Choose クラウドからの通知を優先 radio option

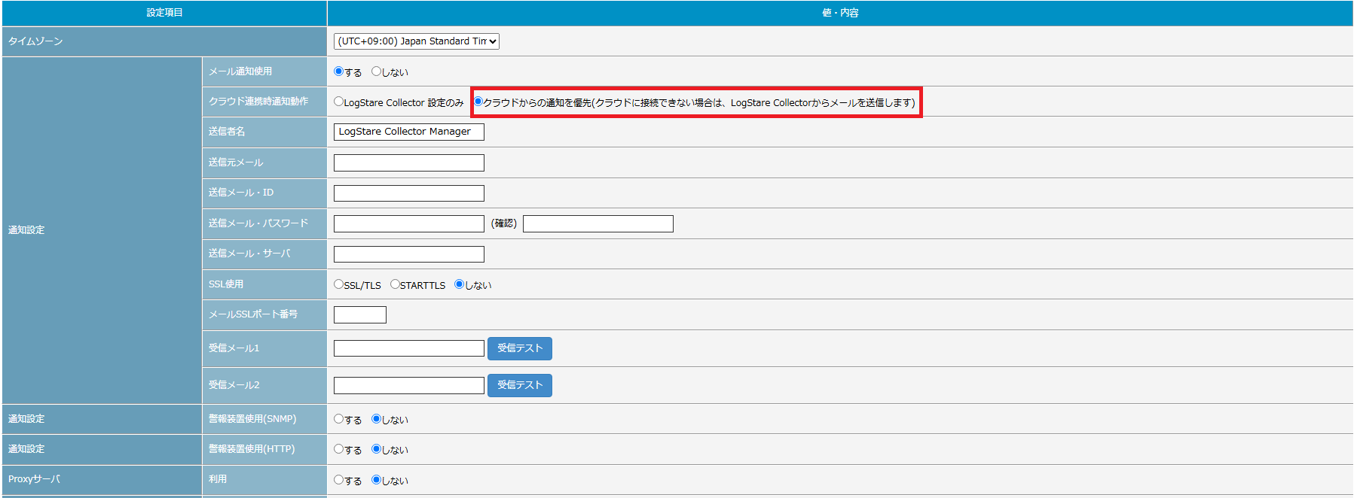point(478,102)
